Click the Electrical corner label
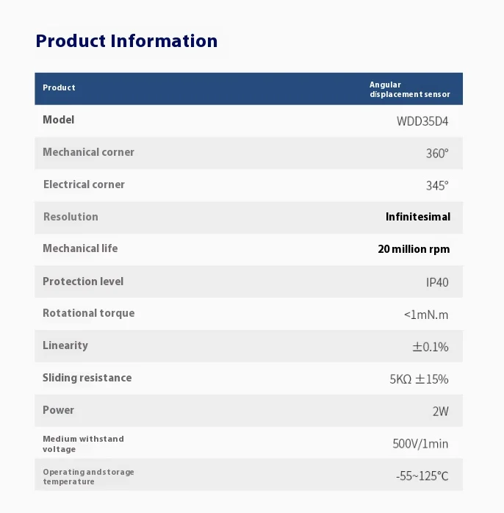The height and width of the screenshot is (513, 504). [x=84, y=184]
